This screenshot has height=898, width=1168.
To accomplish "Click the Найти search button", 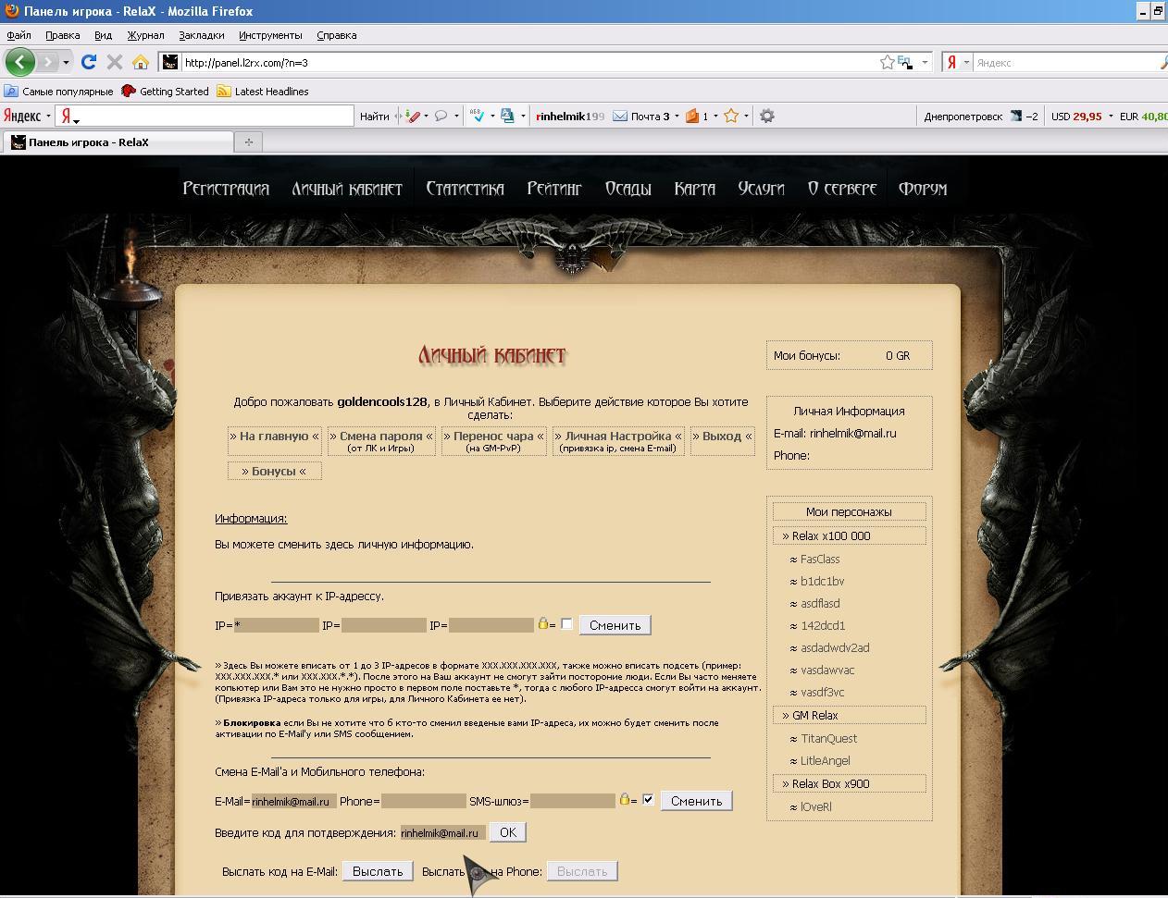I will (375, 116).
